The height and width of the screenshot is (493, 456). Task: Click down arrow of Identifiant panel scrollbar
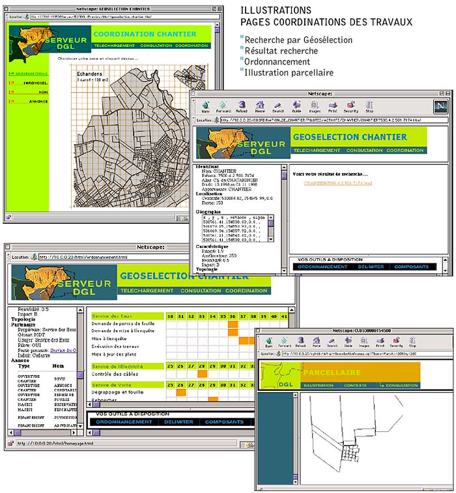tap(284, 271)
